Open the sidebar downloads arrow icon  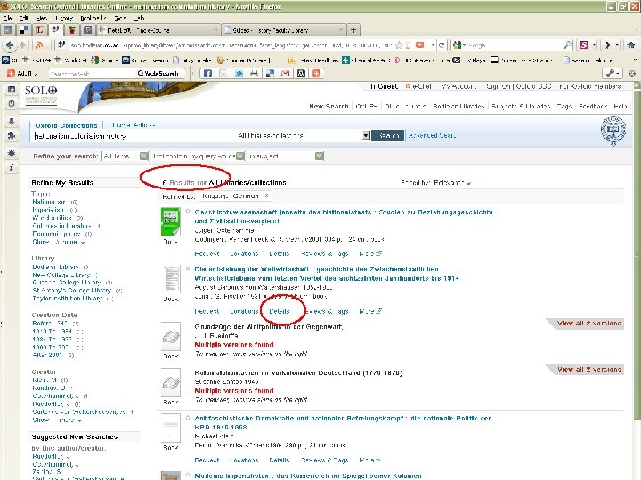tap(12, 121)
